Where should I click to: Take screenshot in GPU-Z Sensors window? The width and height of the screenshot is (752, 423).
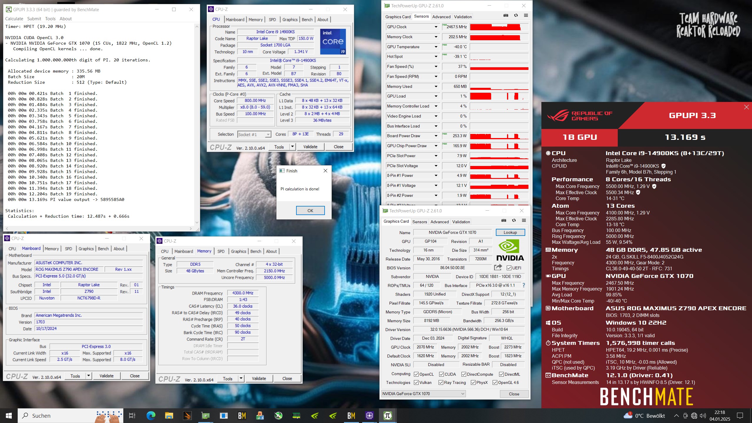(x=506, y=16)
